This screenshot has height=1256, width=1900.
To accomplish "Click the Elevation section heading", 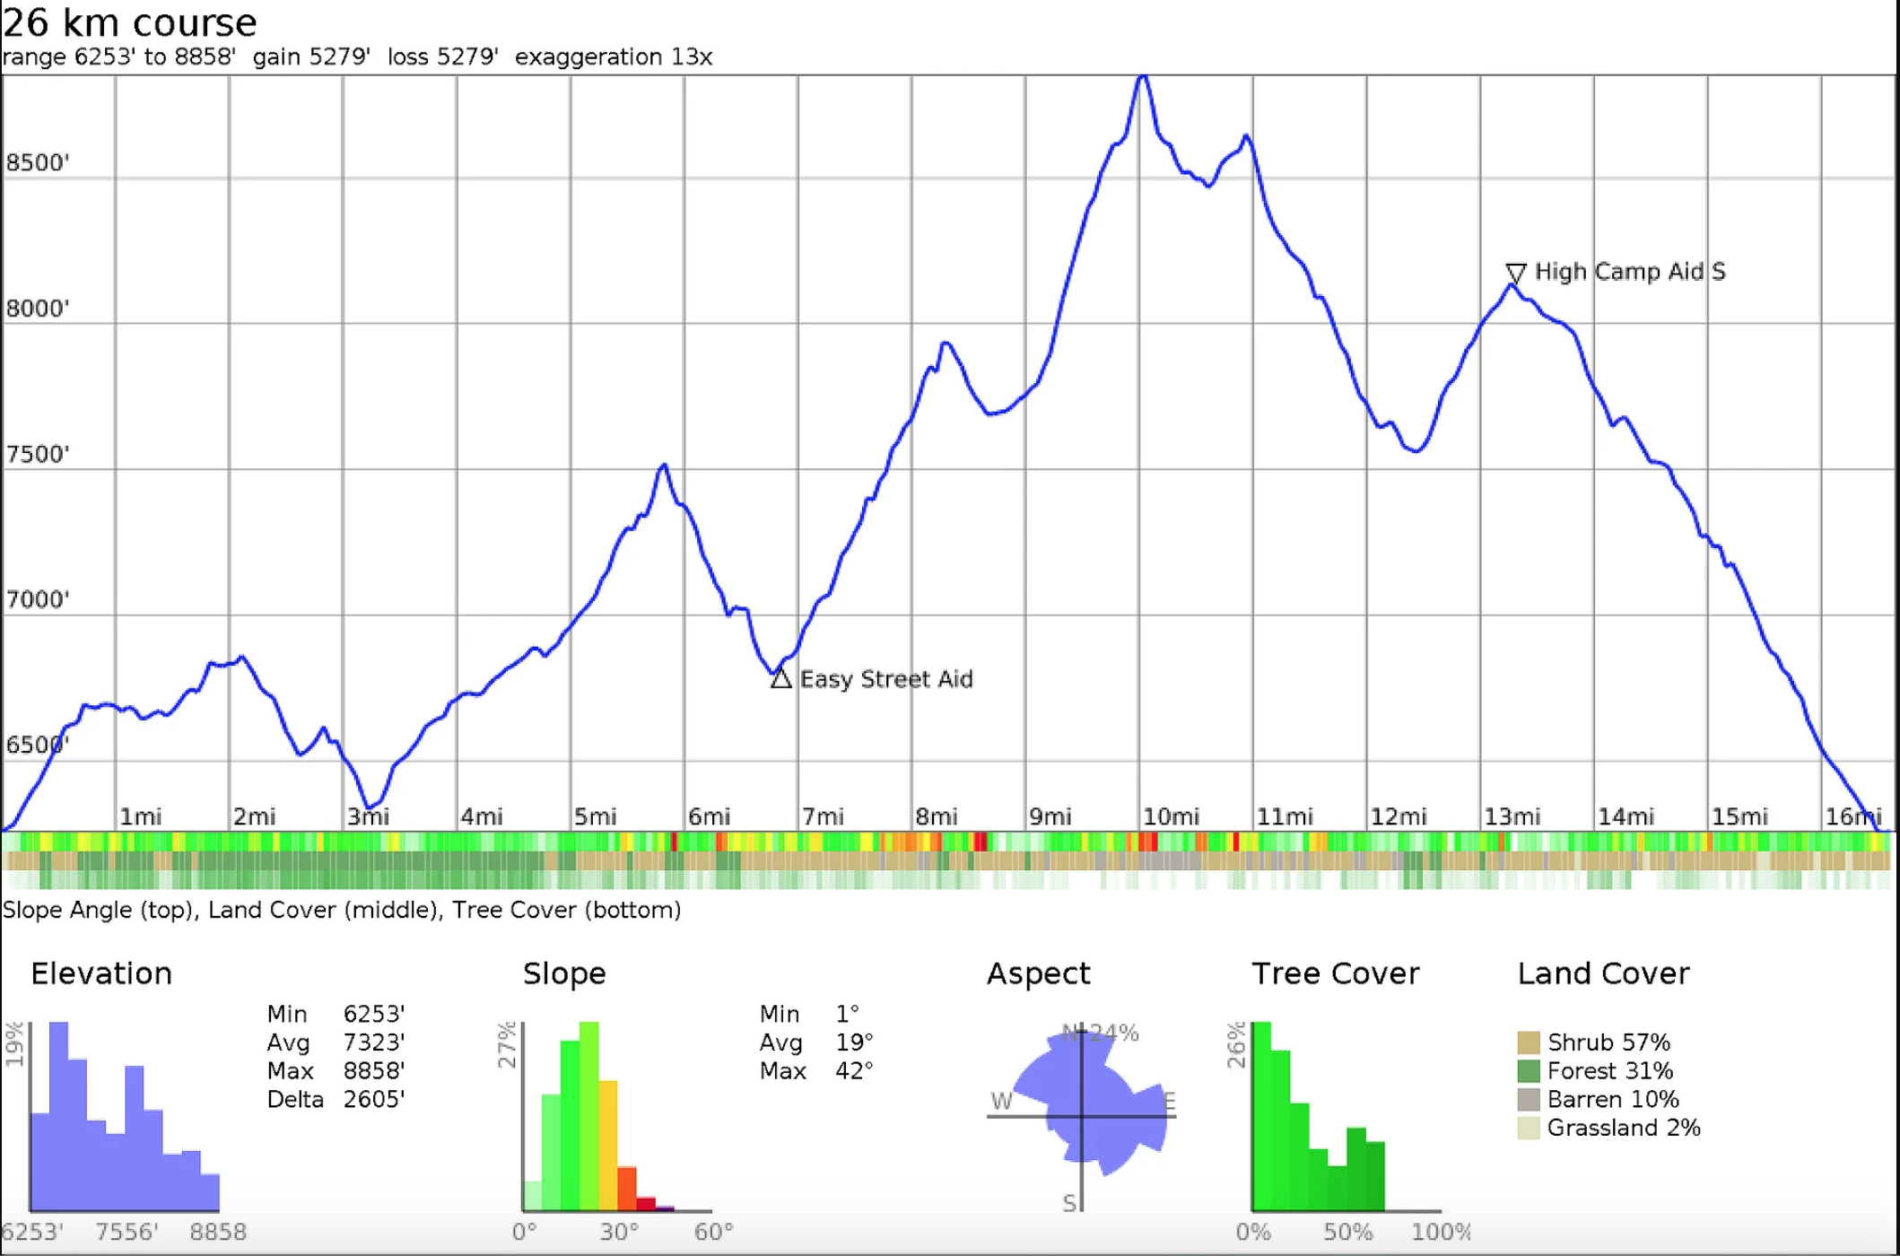I will 101,974.
